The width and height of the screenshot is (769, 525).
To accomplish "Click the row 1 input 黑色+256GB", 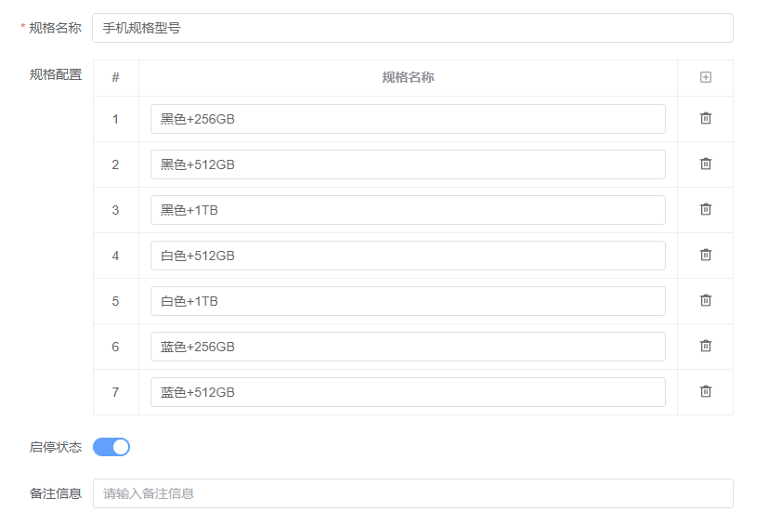I will coord(408,119).
